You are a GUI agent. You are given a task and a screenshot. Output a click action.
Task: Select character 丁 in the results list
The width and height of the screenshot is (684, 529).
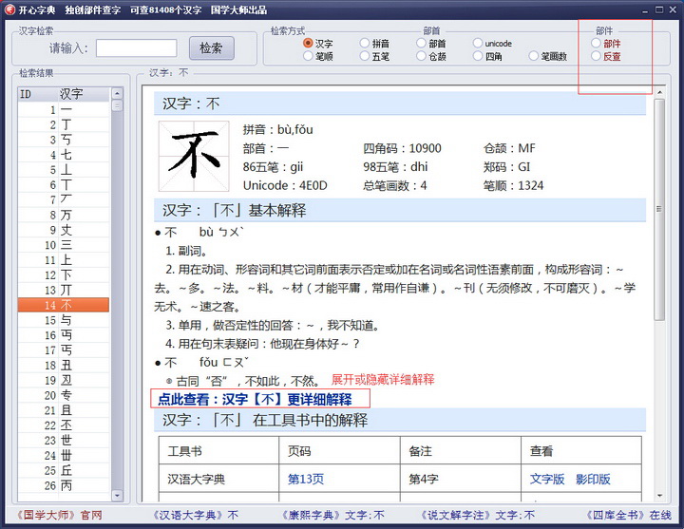click(x=66, y=124)
